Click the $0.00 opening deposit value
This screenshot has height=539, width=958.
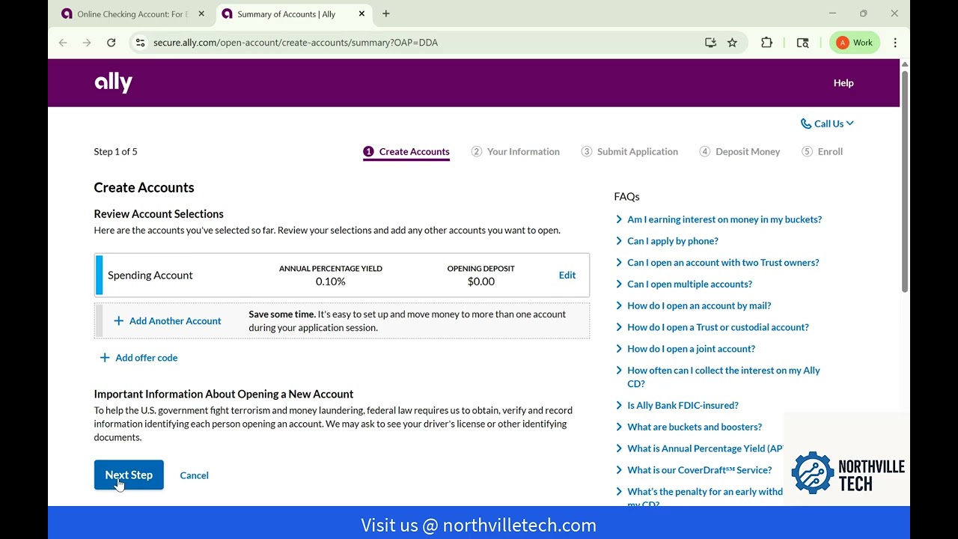coord(481,282)
